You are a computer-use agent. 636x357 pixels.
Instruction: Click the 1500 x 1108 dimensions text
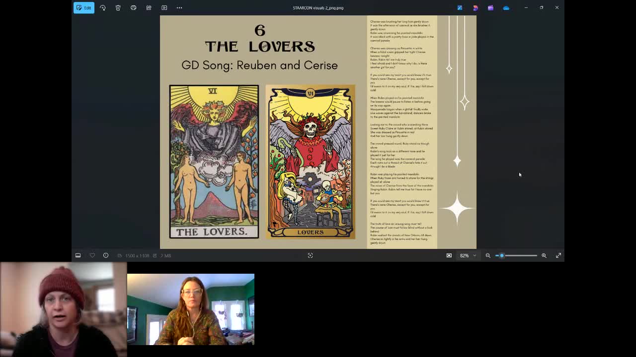[137, 255]
